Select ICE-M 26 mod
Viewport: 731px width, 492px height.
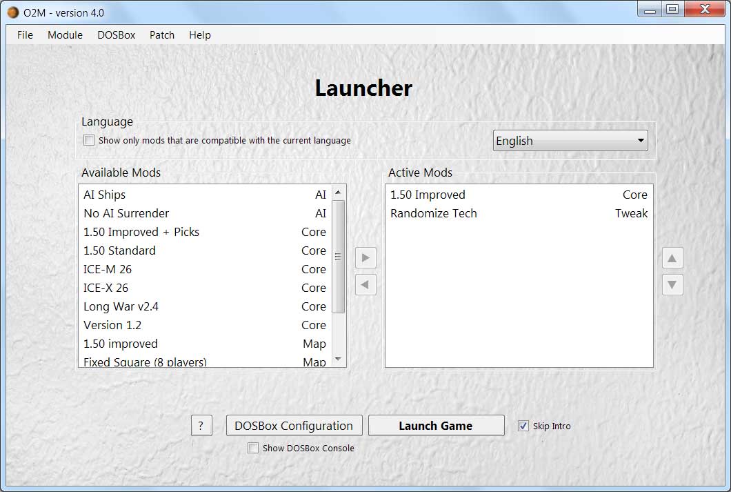click(205, 269)
